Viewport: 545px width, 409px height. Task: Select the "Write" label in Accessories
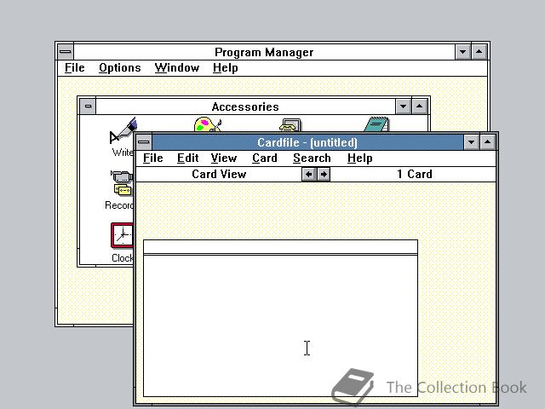[123, 153]
